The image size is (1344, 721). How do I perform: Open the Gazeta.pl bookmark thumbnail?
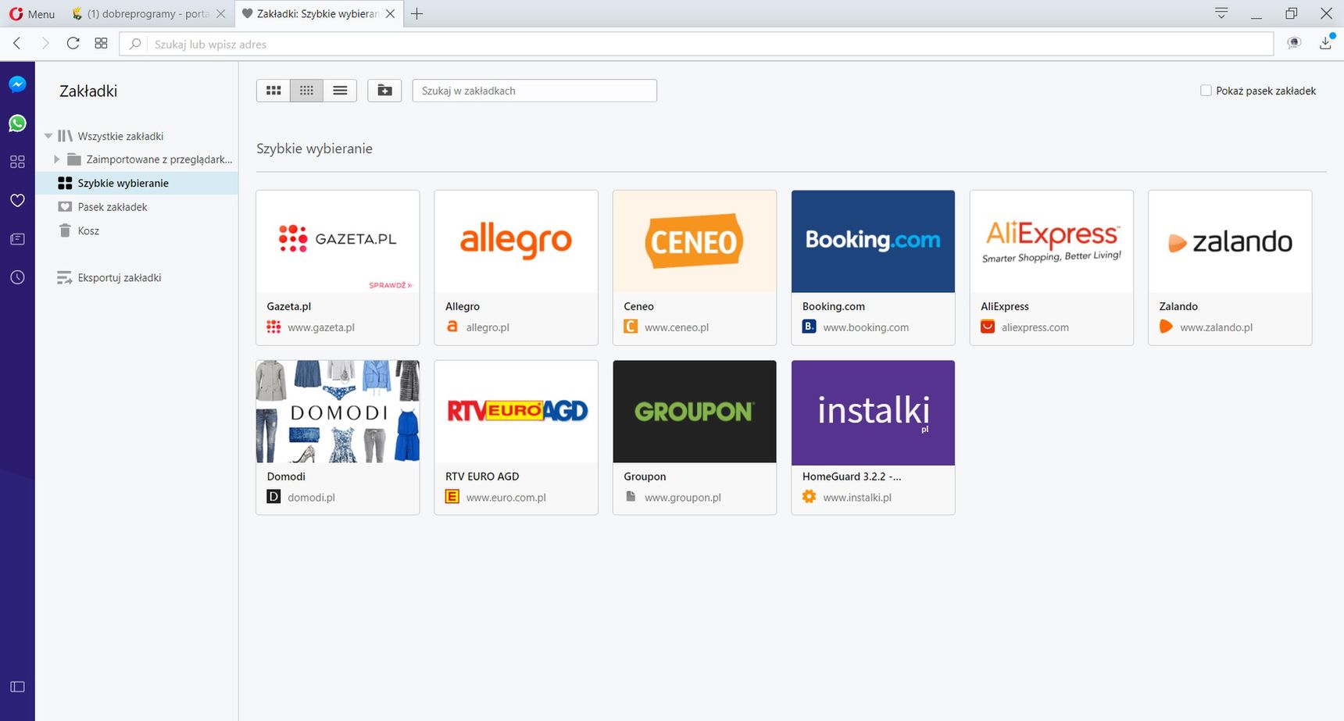(338, 241)
